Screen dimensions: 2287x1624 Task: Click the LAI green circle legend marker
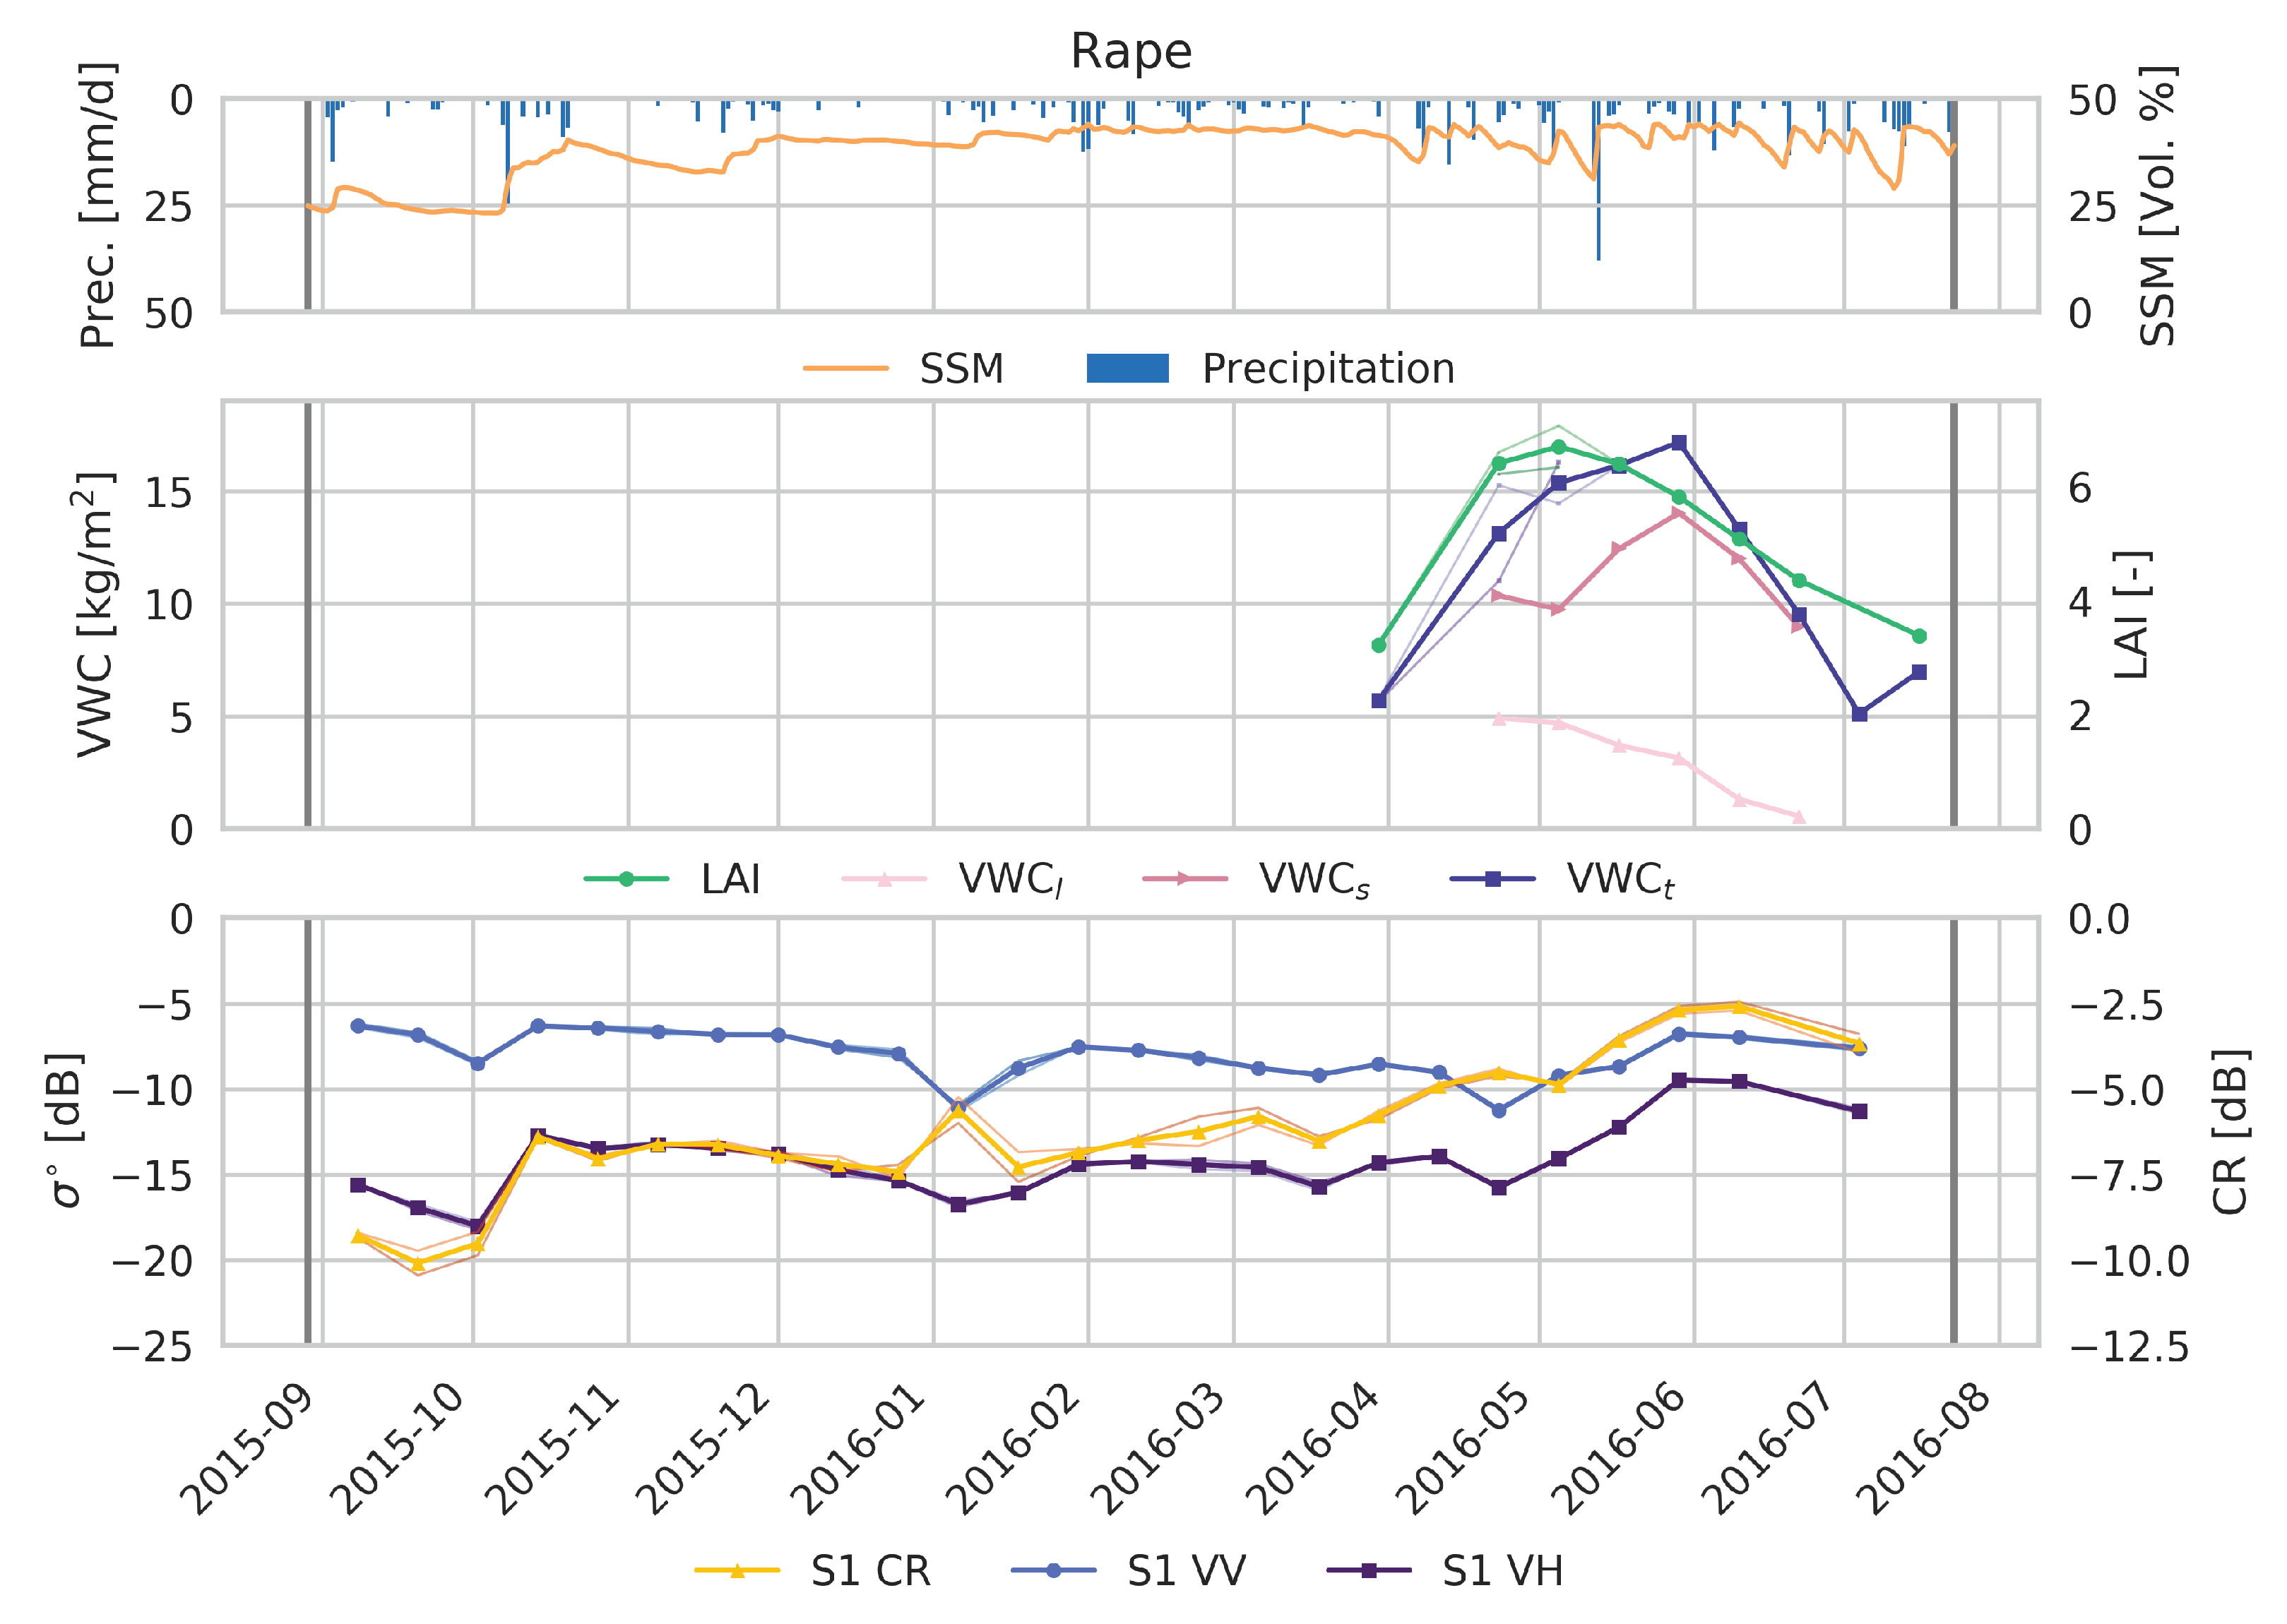coord(626,879)
